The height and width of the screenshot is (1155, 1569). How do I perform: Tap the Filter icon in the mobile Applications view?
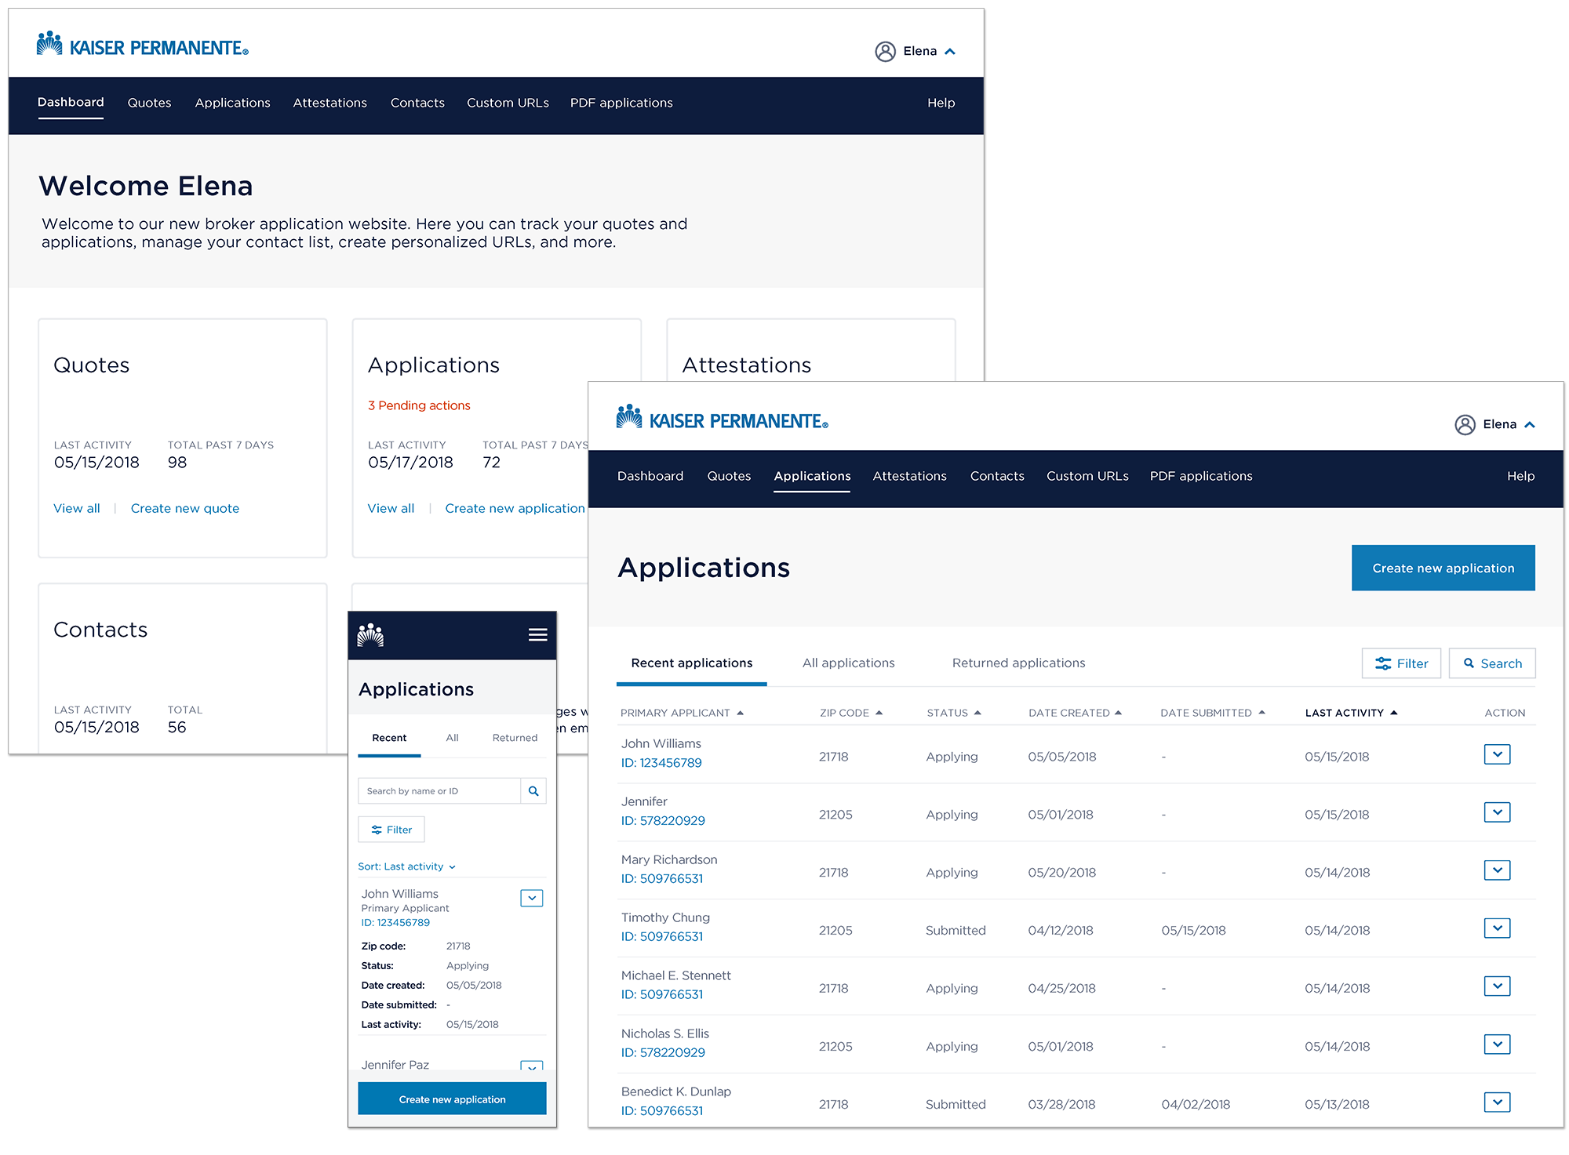coord(391,829)
